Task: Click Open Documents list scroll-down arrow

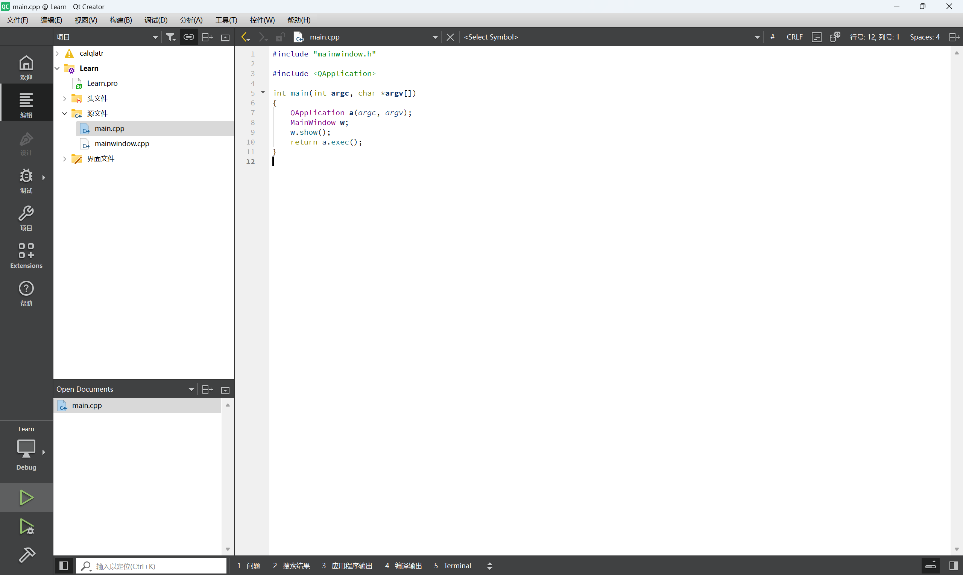Action: pyautogui.click(x=228, y=549)
